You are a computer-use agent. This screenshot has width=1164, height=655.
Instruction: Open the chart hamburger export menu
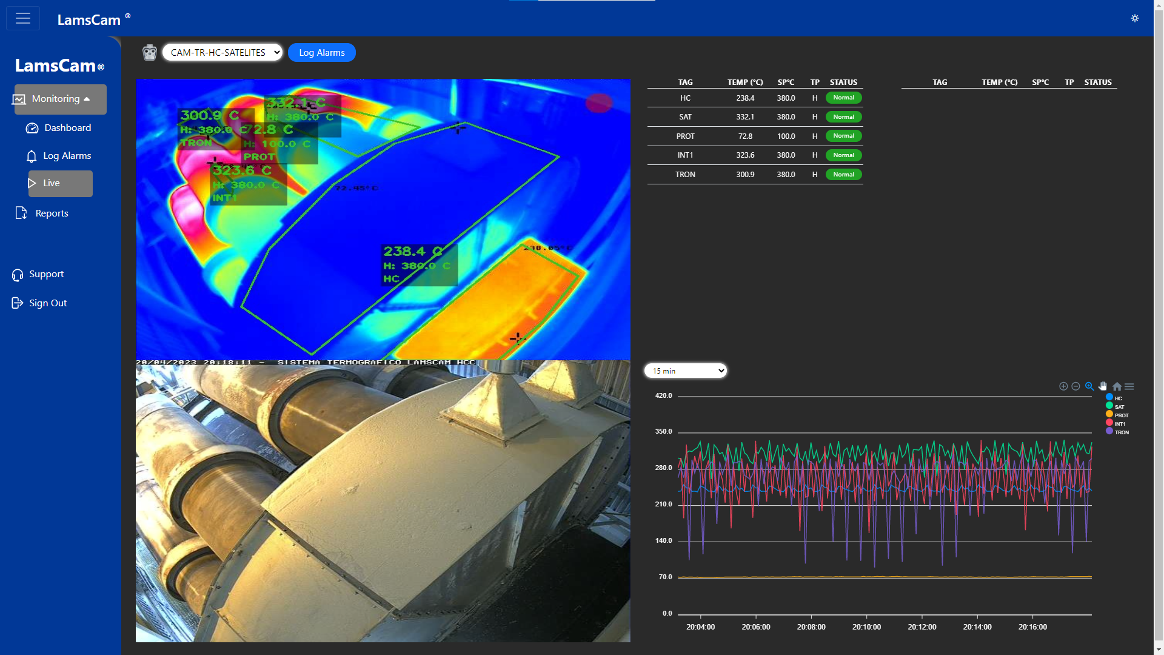point(1129,386)
